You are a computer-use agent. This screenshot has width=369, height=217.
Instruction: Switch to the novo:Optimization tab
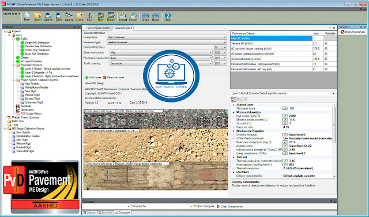point(100,28)
